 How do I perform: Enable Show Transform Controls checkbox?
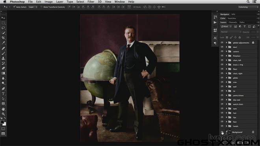[x=41, y=7]
